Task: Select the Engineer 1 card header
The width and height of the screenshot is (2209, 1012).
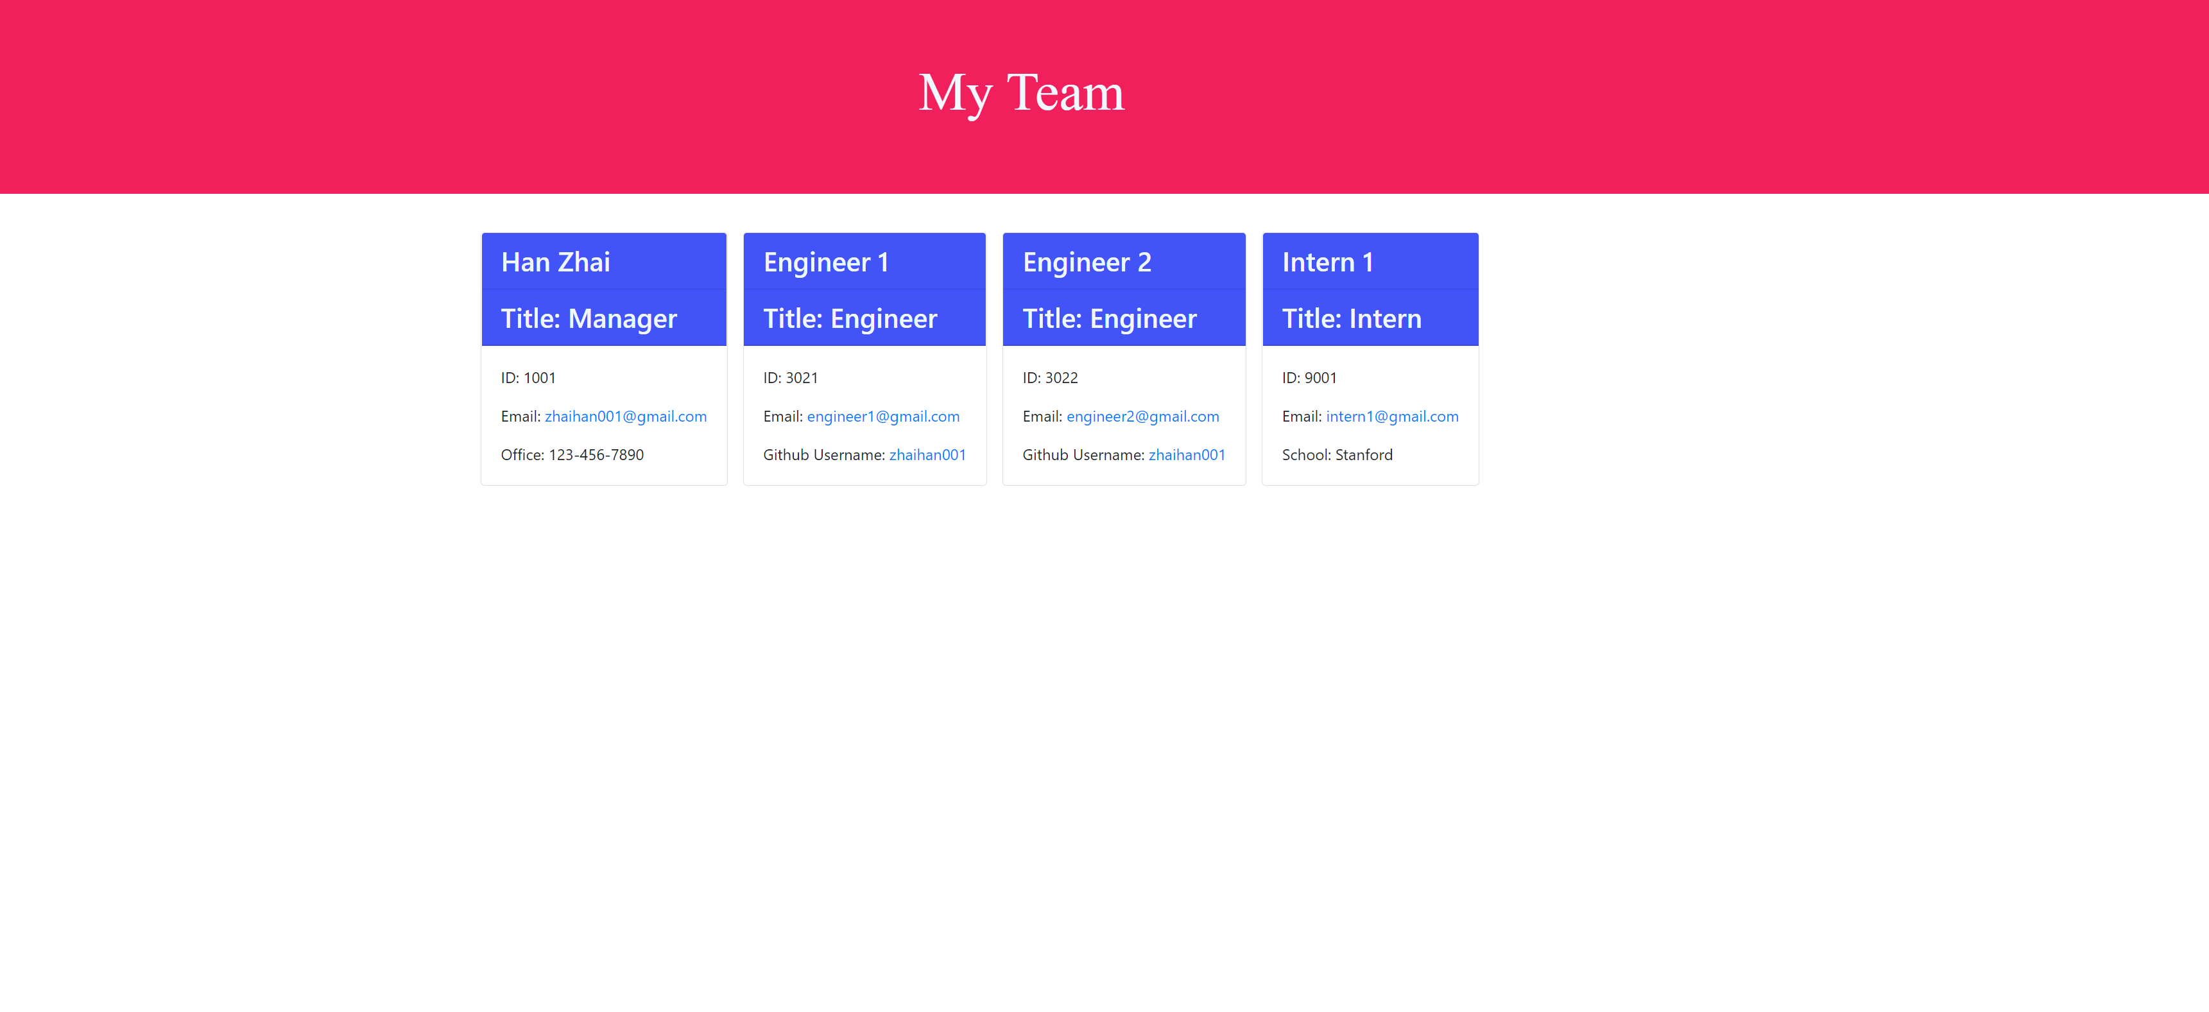Action: 826,262
